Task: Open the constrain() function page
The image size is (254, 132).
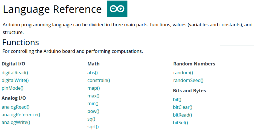Action: [x=99, y=80]
